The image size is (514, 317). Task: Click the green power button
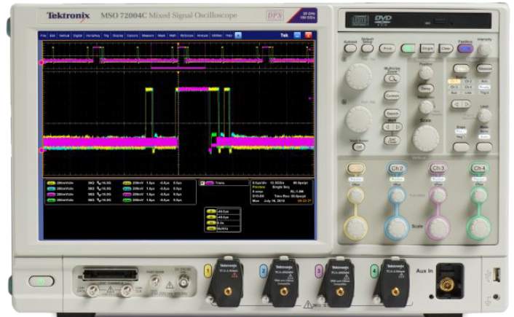coord(41,281)
